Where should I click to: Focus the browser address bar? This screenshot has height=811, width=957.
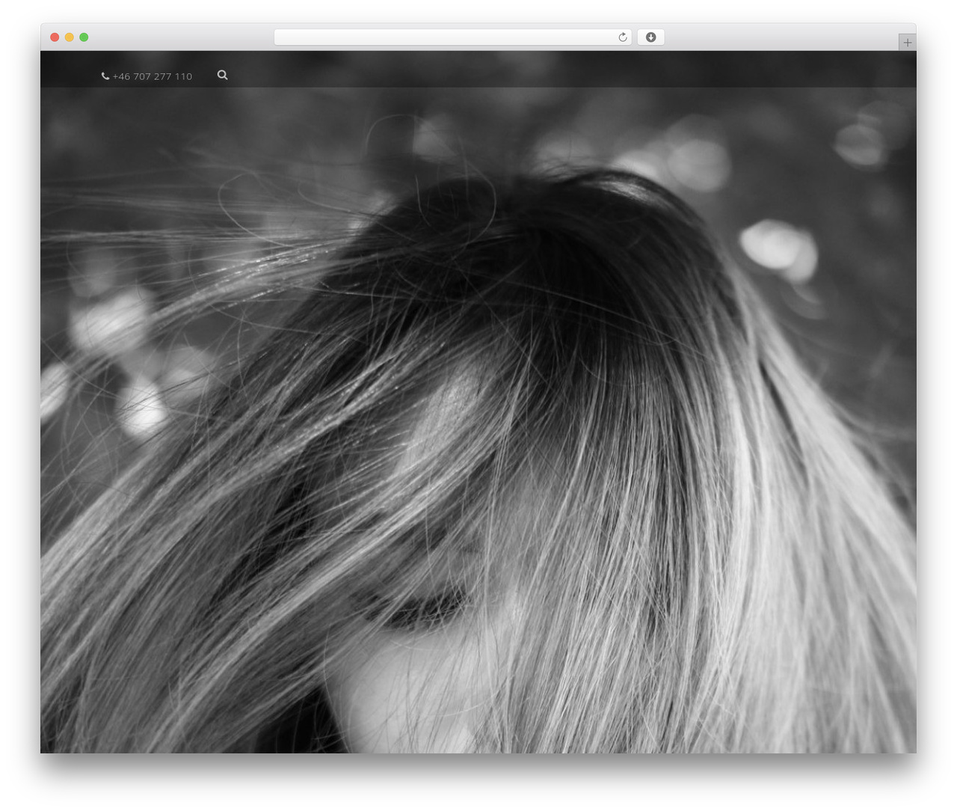[x=453, y=37]
